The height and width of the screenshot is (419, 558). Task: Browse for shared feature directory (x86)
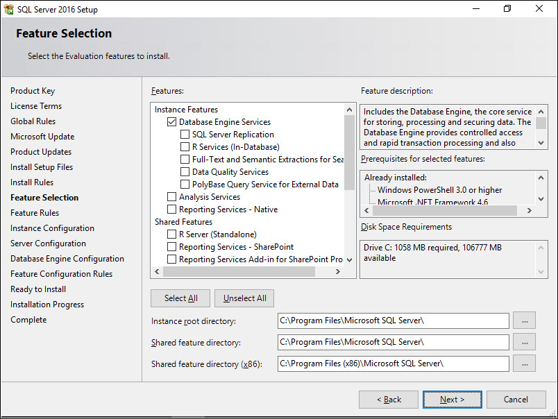click(524, 364)
